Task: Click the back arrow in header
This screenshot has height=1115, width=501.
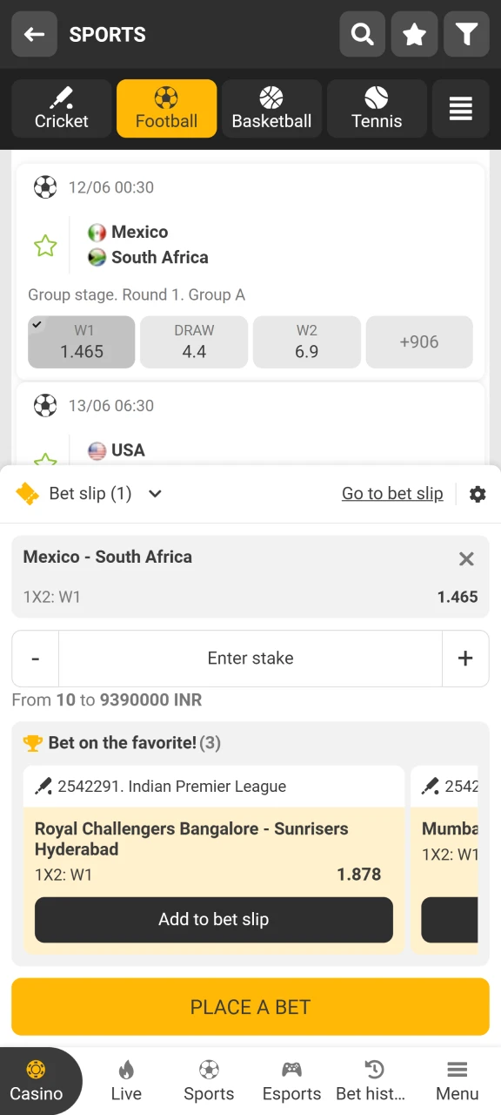Action: pyautogui.click(x=34, y=34)
